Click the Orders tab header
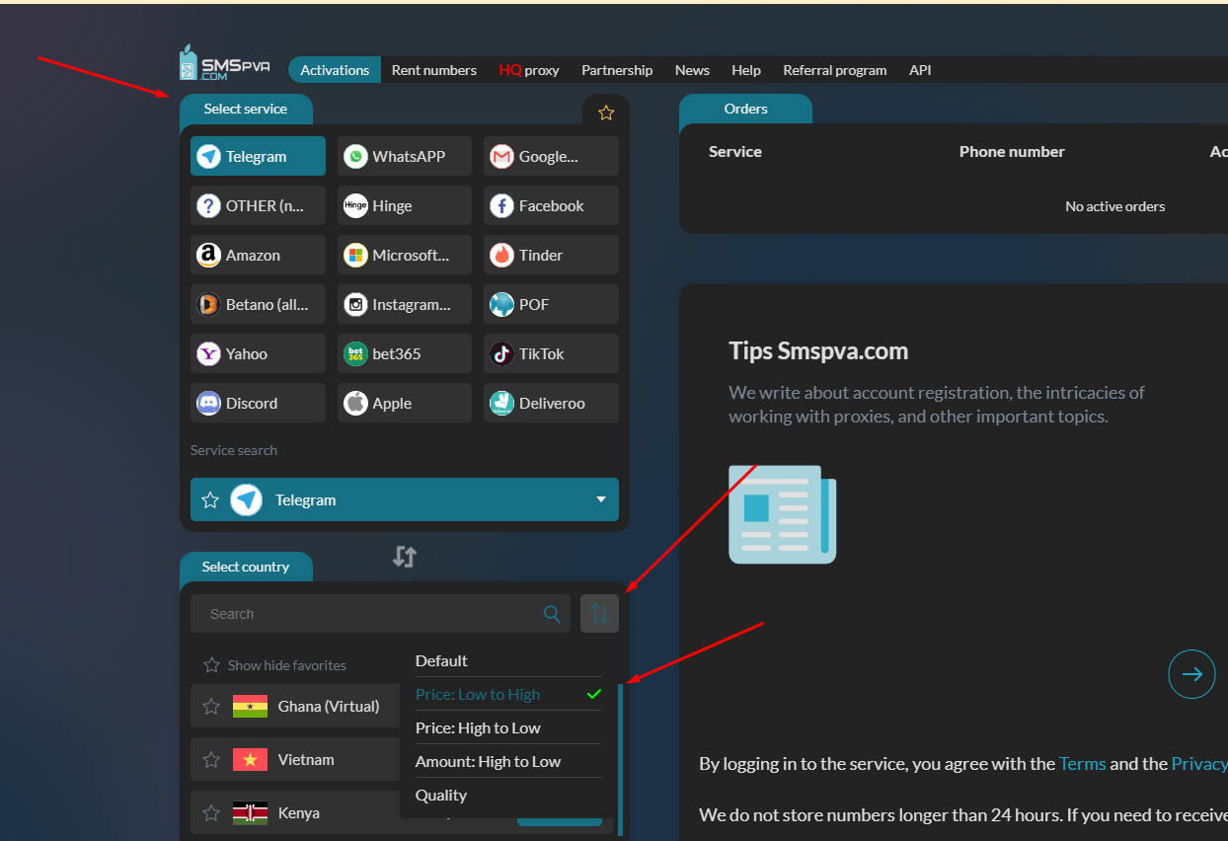Image resolution: width=1228 pixels, height=841 pixels. coord(745,109)
